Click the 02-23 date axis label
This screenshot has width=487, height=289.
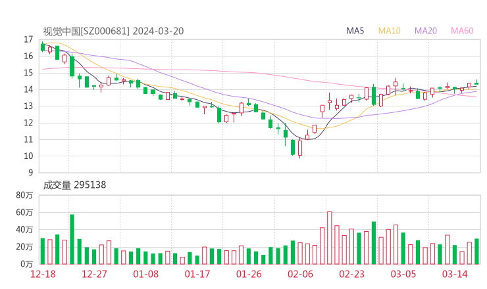point(351,274)
